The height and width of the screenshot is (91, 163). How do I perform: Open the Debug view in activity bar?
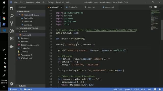coord(12,31)
